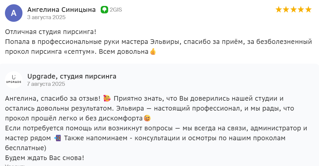Viewport: 319px width, 166px height.
Task: Click the fourth rating star
Action: pyautogui.click(x=301, y=10)
